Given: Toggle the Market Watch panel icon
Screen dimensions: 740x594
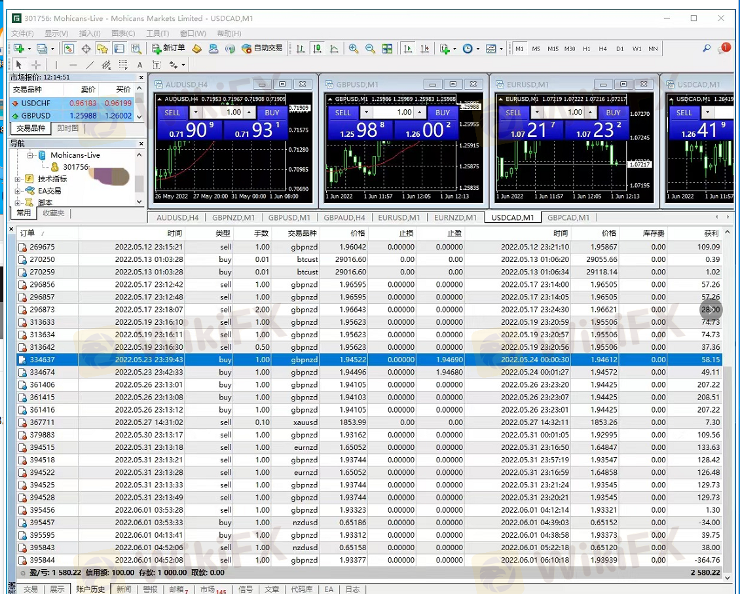Looking at the screenshot, I should pos(69,48).
